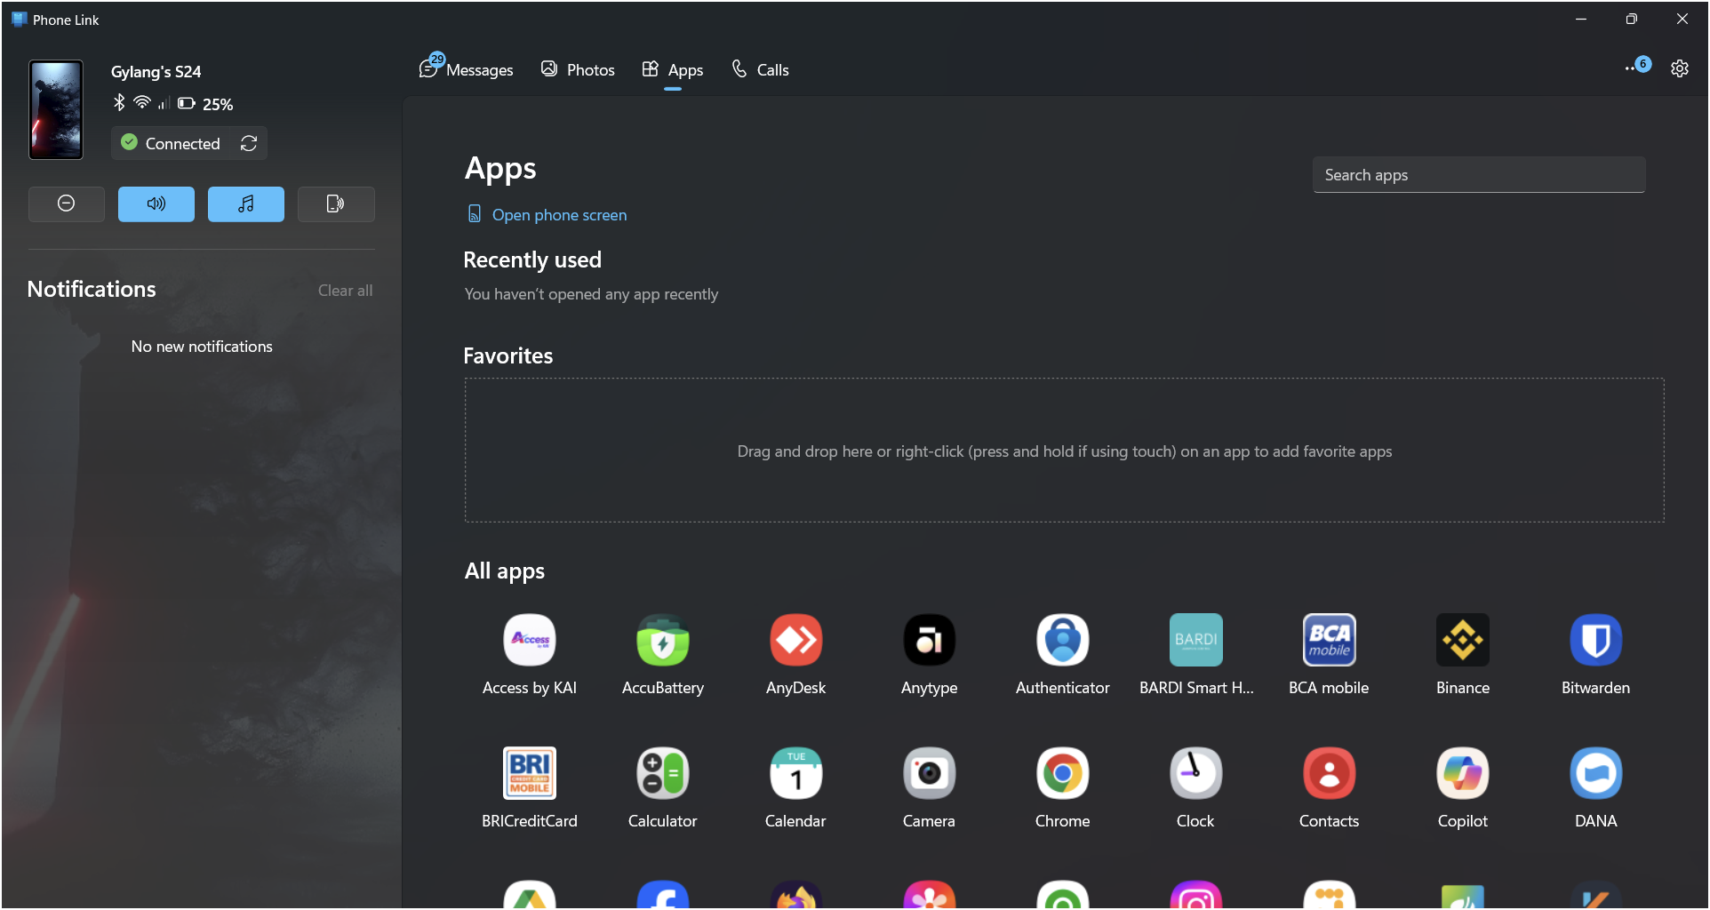The width and height of the screenshot is (1710, 910).
Task: Open the Instagram app icon
Action: [x=1195, y=894]
